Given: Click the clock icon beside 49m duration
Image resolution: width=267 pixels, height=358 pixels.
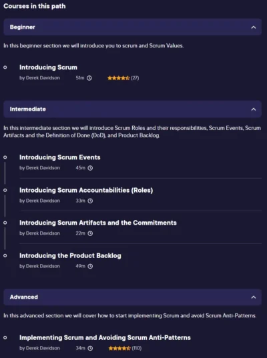Looking at the screenshot, I should [x=90, y=266].
